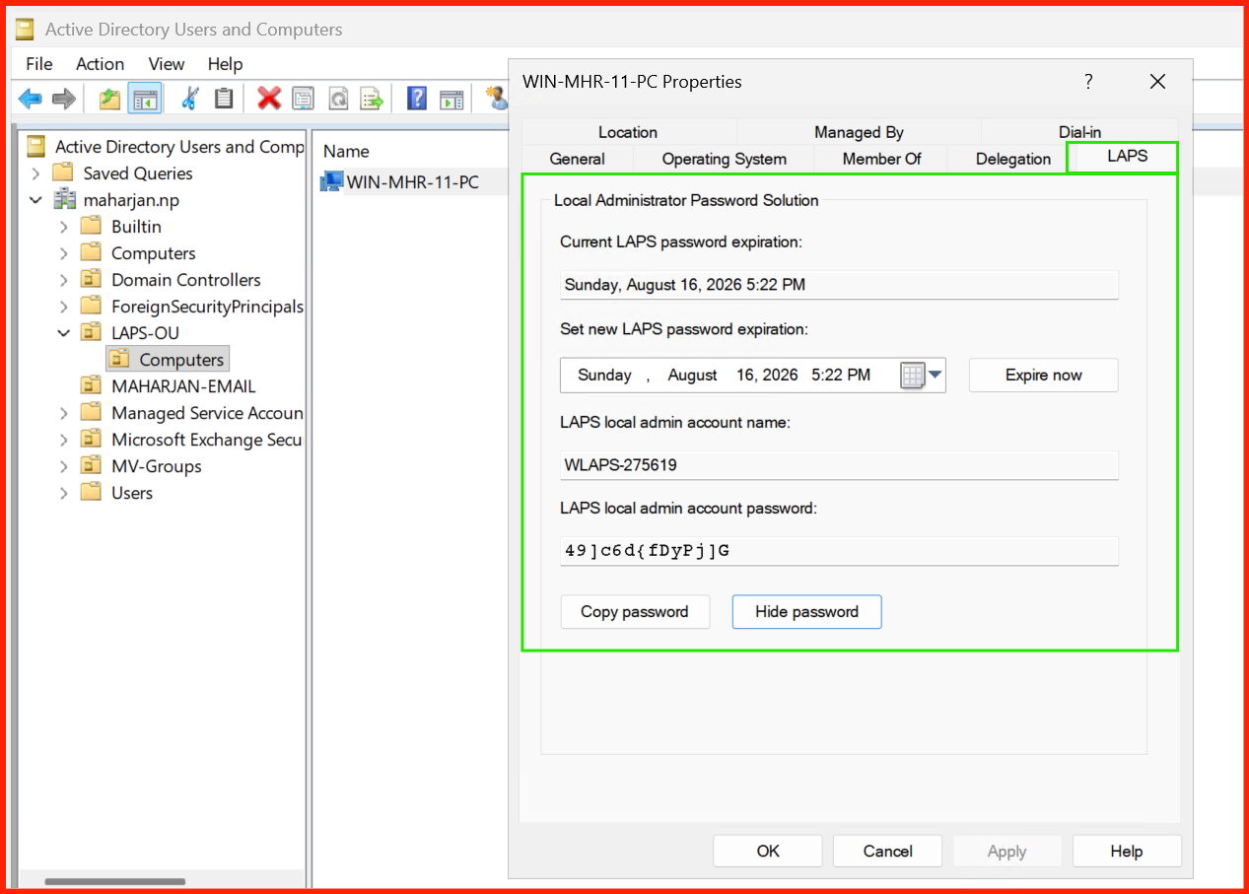Click the Refresh toolbar icon
Viewport: 1249px width, 894px height.
point(338,99)
